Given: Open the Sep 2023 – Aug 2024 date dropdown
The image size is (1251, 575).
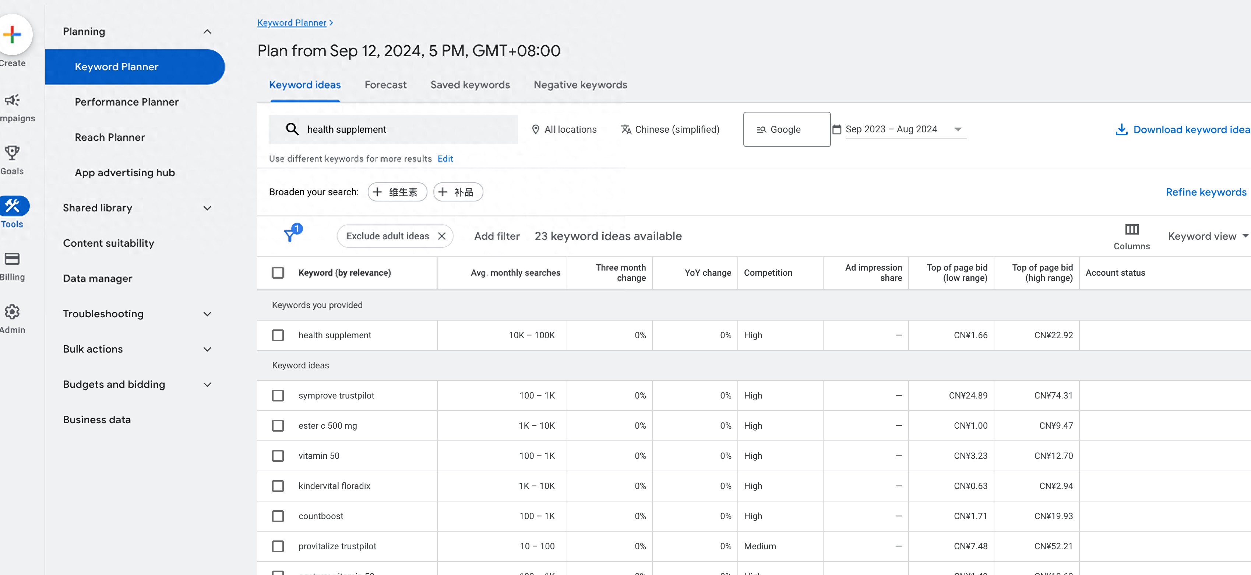Looking at the screenshot, I should 905,129.
